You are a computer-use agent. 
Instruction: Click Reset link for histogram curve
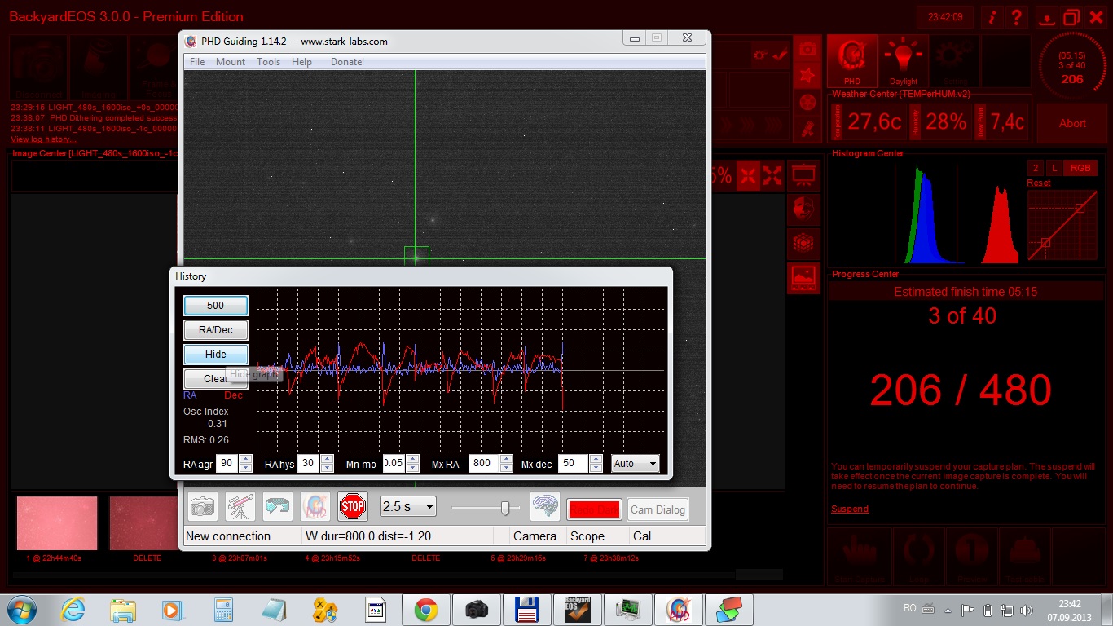(x=1039, y=183)
